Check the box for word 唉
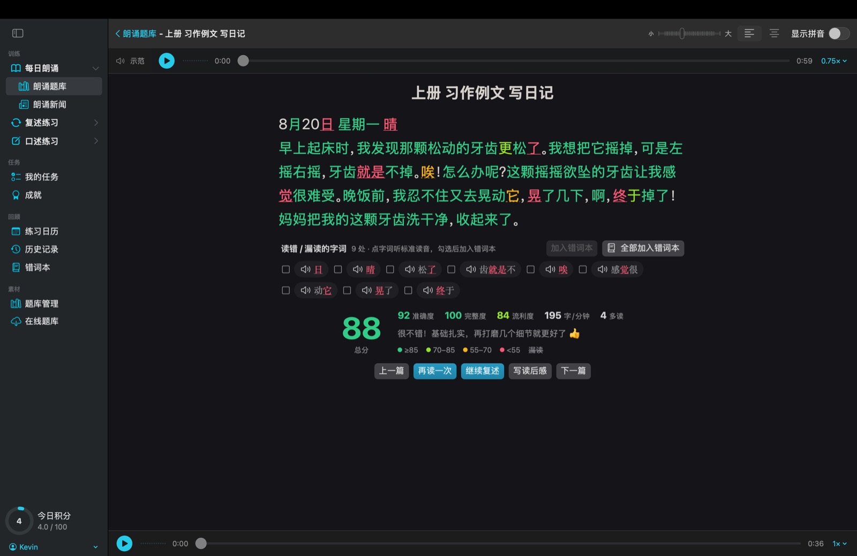 [530, 270]
